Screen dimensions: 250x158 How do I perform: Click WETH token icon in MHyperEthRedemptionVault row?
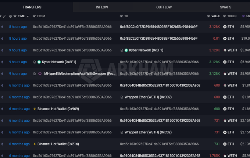(225, 74)
